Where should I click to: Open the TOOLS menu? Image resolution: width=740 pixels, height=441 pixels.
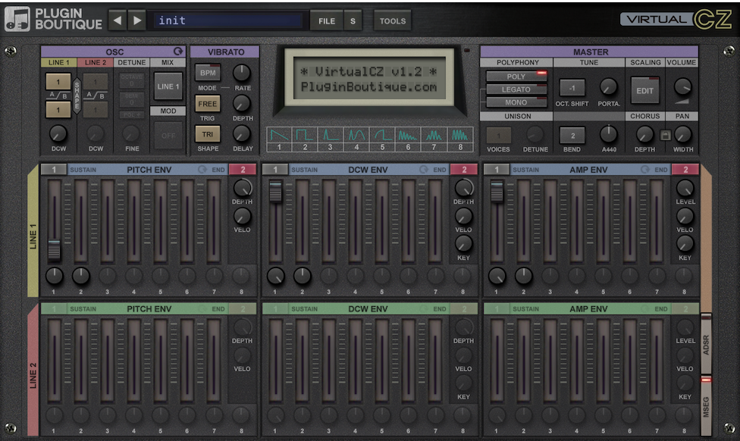(393, 20)
